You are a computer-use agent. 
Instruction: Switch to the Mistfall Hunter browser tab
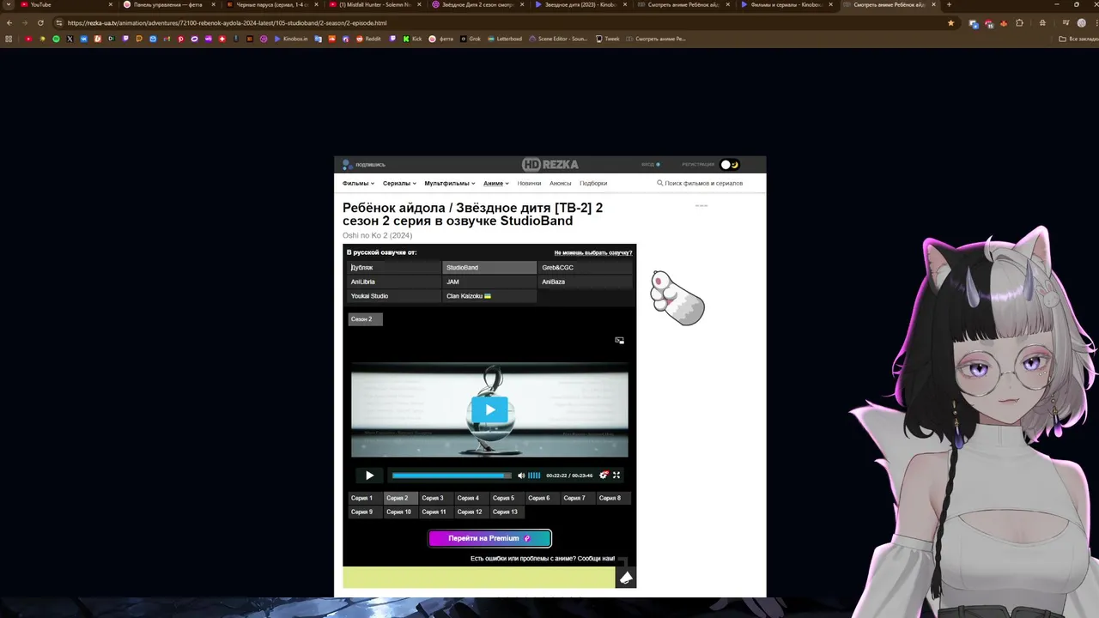[x=373, y=4]
